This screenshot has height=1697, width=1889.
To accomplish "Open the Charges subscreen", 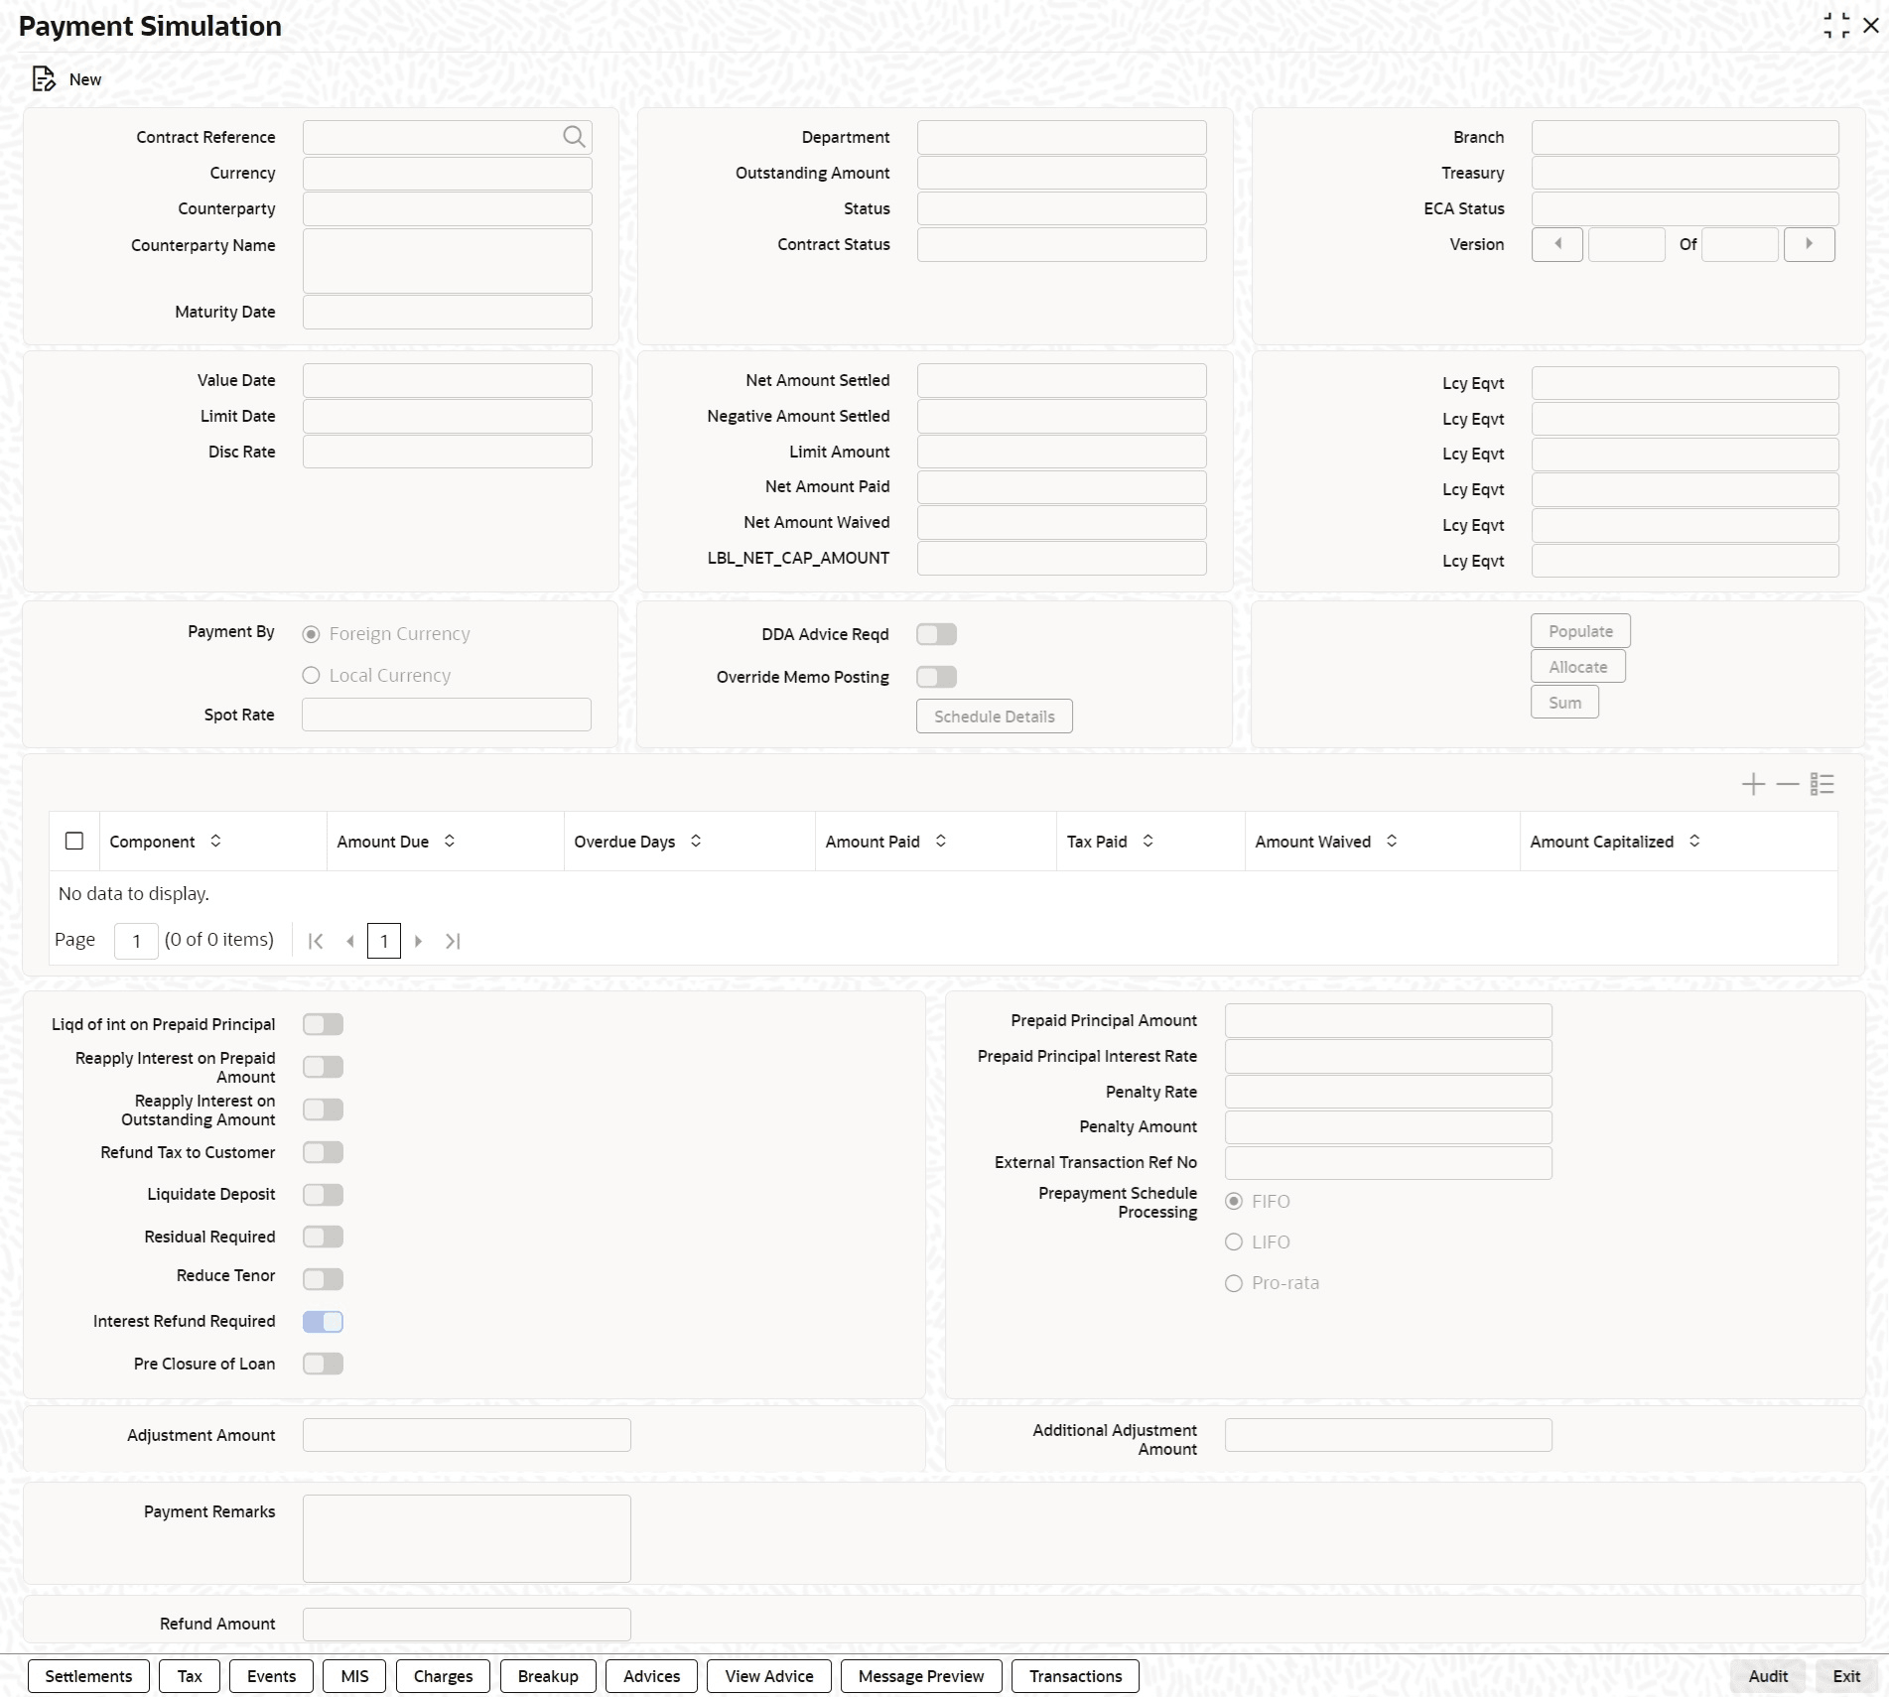I will tap(443, 1676).
